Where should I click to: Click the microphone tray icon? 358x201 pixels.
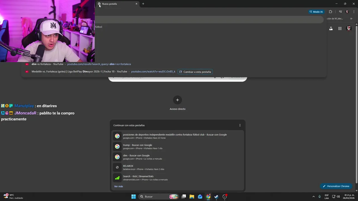[x=319, y=197]
